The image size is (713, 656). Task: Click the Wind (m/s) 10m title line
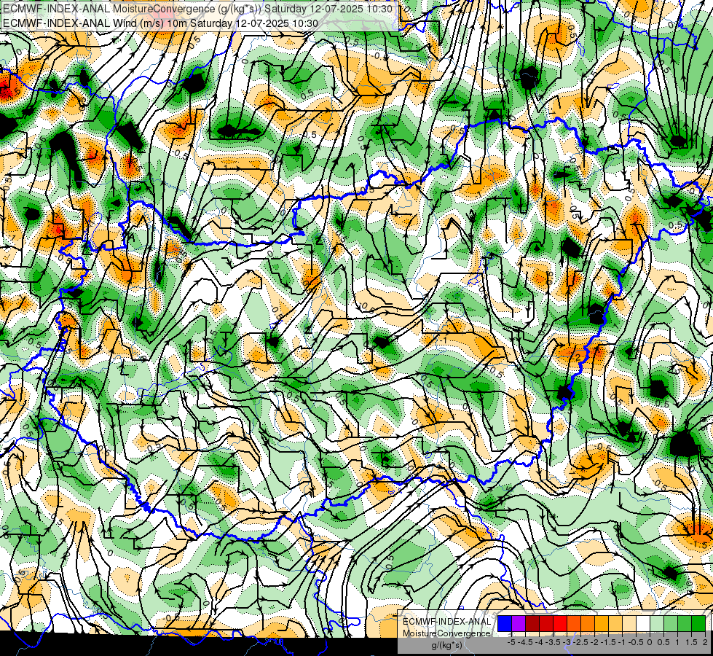point(160,23)
